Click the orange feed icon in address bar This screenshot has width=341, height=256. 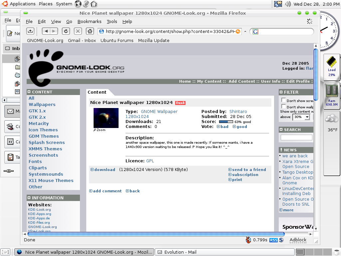click(x=238, y=32)
